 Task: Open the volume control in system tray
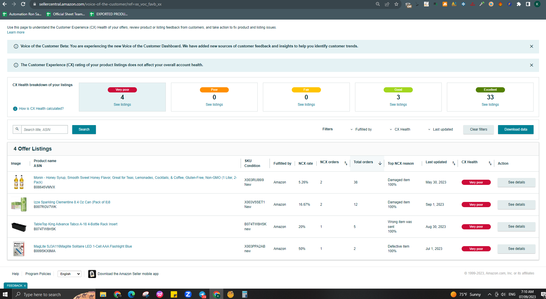503,294
